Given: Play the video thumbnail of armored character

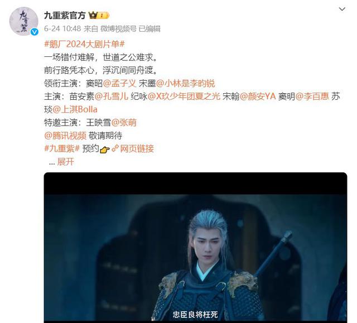Looking at the screenshot, I should tap(195, 248).
